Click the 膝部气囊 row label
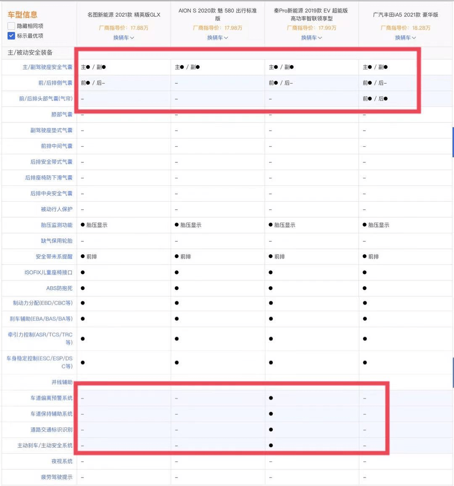 click(x=62, y=114)
